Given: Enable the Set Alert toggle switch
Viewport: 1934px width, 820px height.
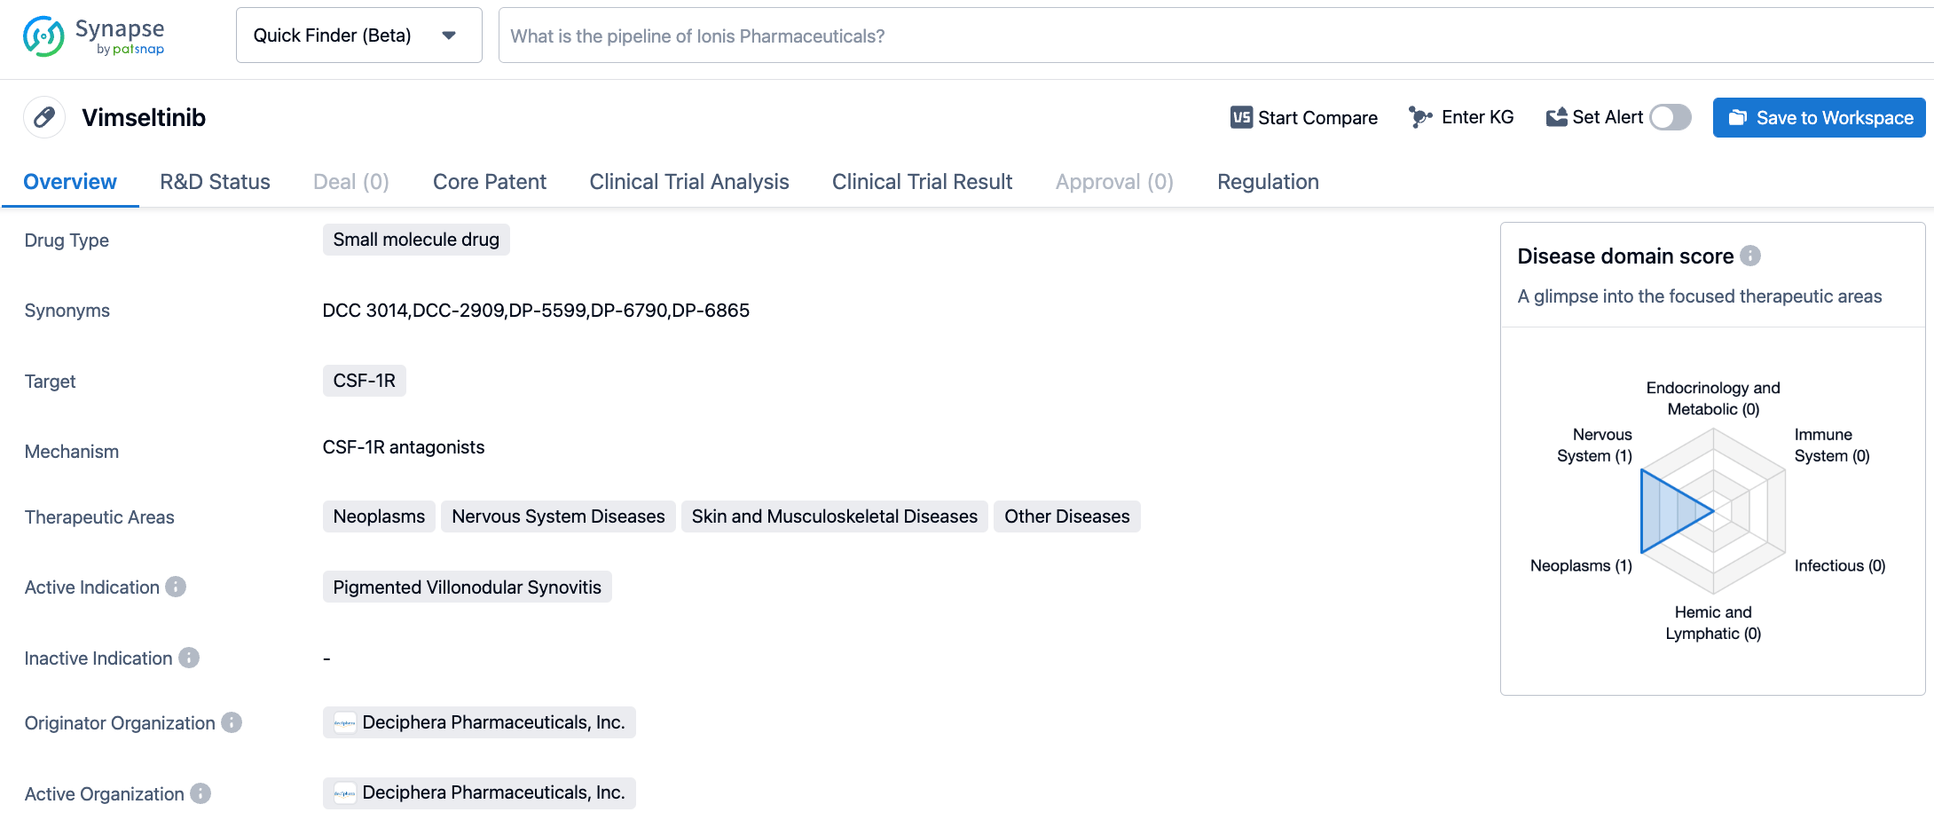Looking at the screenshot, I should [1671, 117].
